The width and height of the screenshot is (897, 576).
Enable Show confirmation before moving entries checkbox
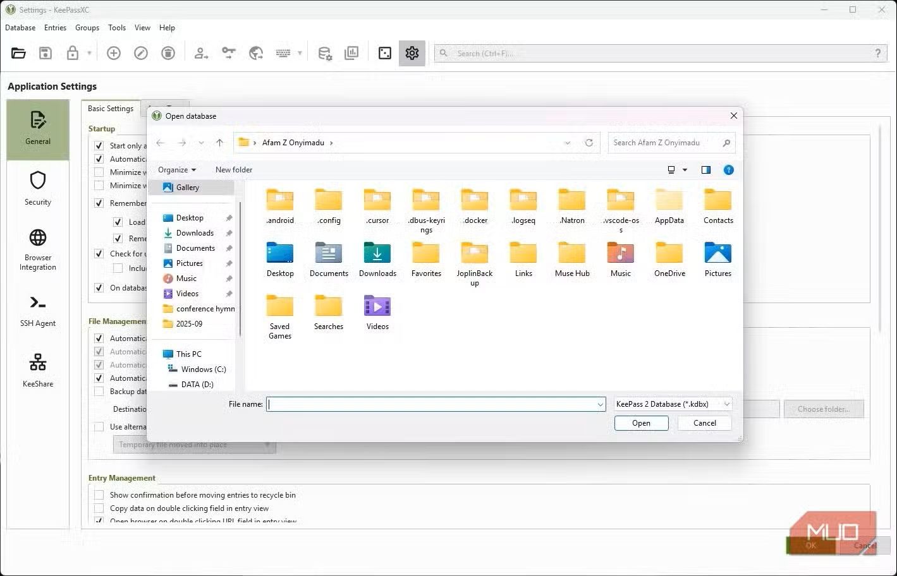pos(99,495)
